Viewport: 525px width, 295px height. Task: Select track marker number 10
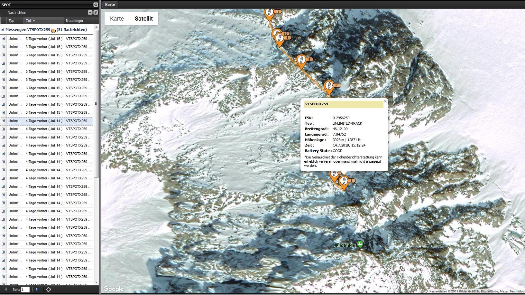click(x=276, y=34)
